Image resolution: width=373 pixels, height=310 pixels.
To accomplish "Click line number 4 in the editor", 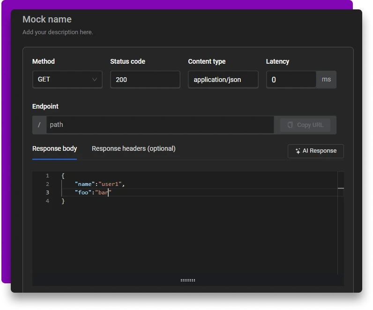I will click(x=47, y=201).
